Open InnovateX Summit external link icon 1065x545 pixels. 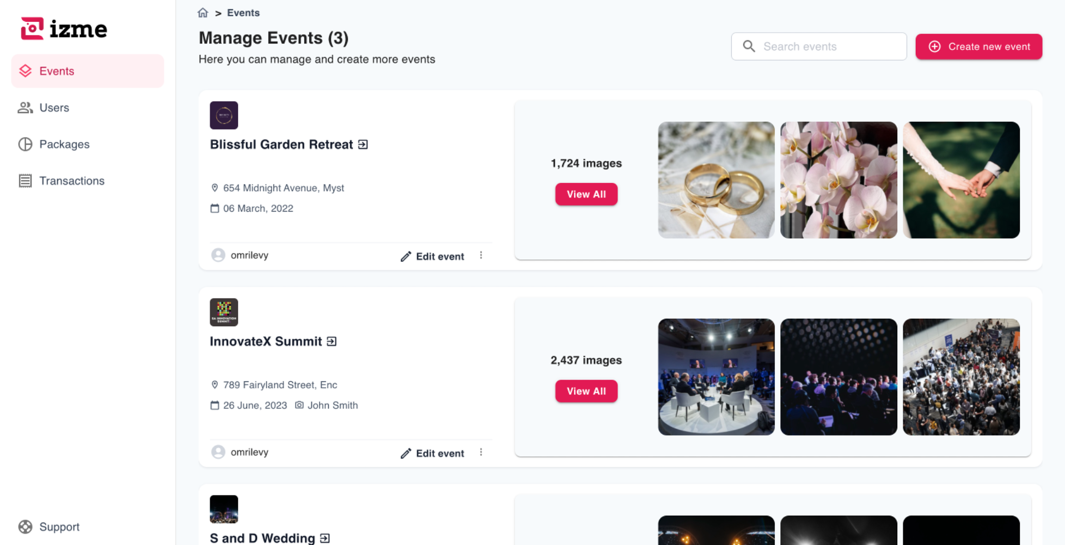coord(332,342)
